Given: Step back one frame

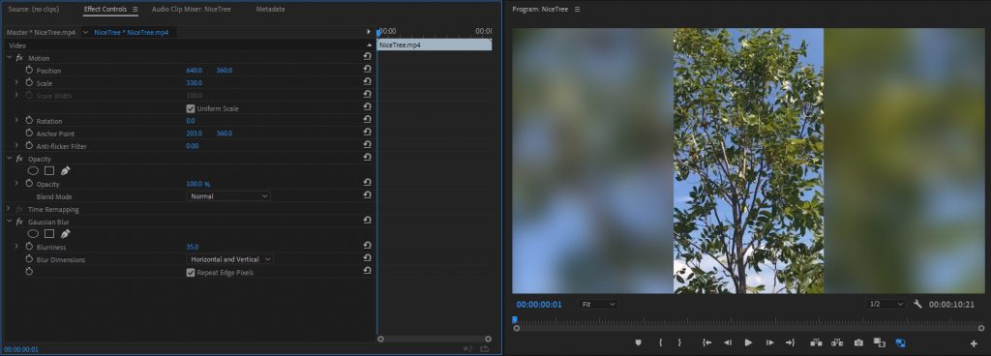Looking at the screenshot, I should click(728, 342).
